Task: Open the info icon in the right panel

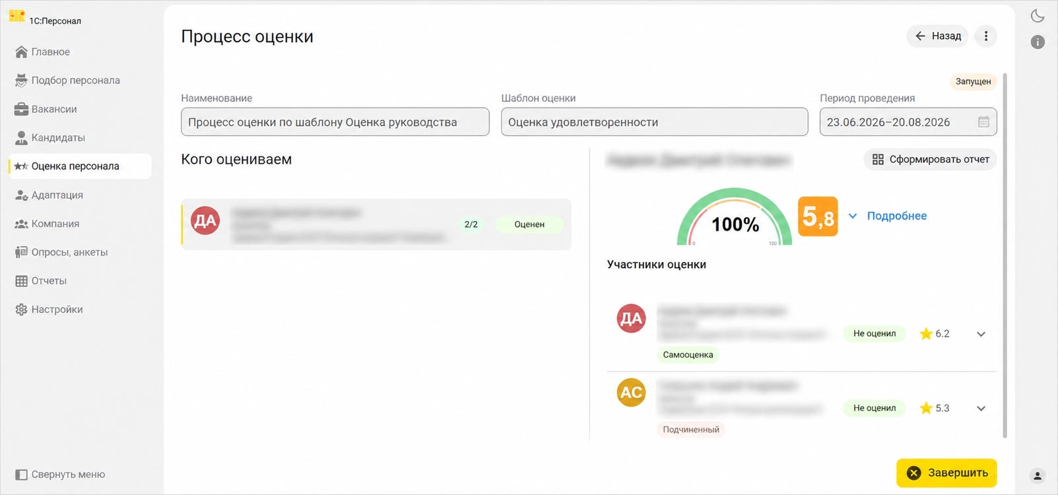Action: click(1038, 42)
